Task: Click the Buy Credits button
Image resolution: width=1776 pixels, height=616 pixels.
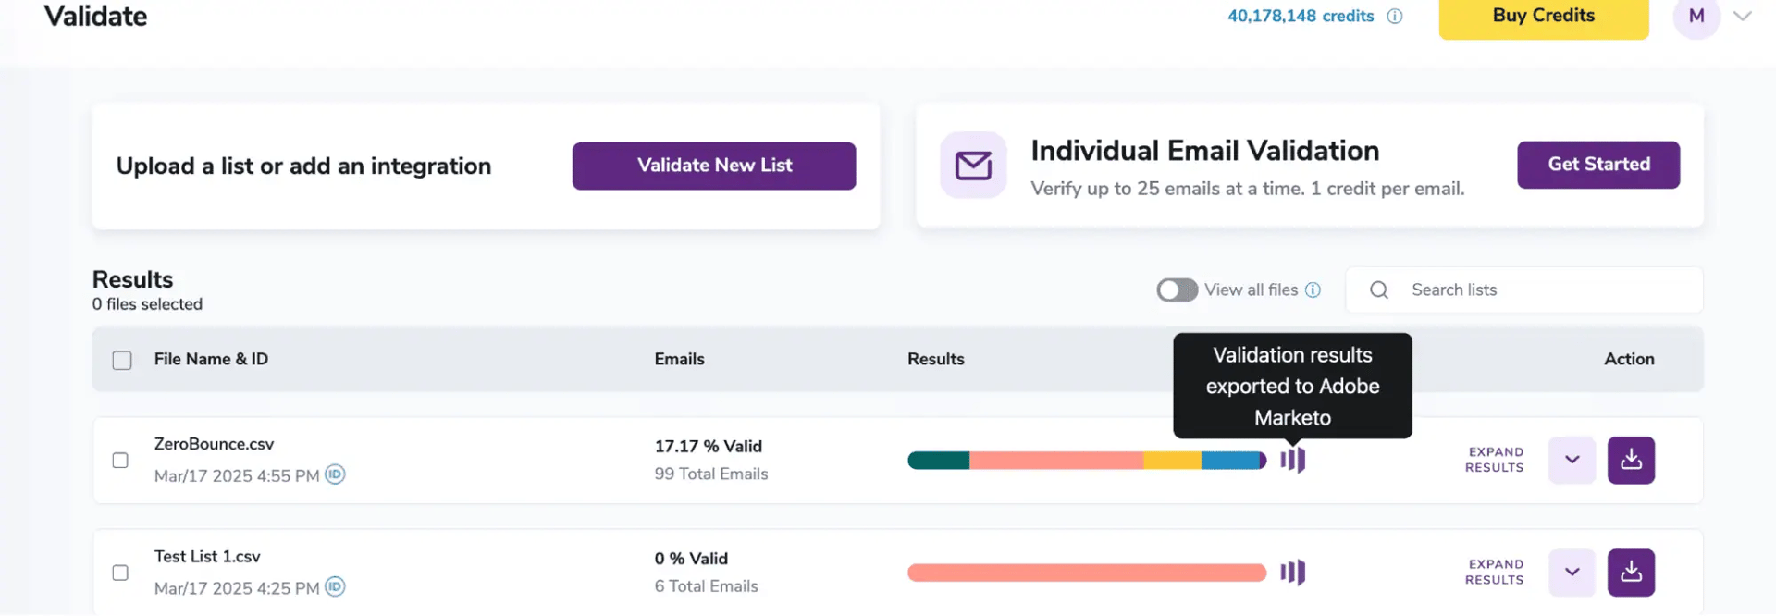Action: [1543, 15]
